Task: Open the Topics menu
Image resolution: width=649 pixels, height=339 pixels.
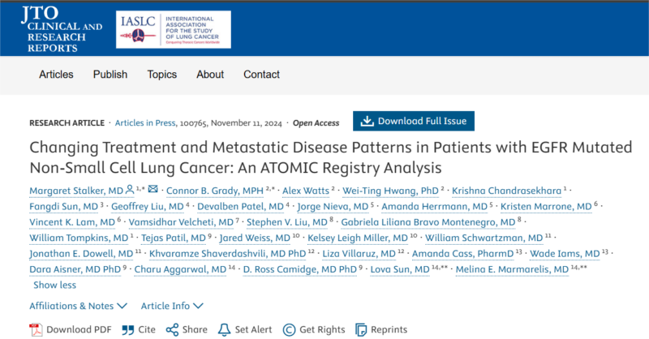Action: [x=161, y=75]
